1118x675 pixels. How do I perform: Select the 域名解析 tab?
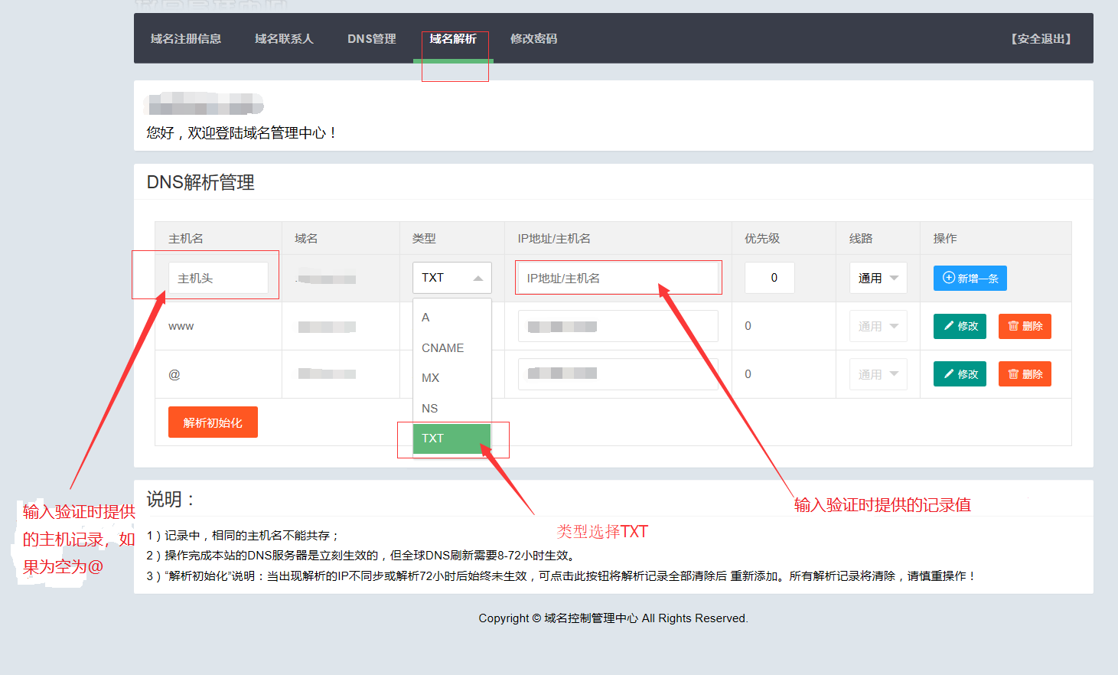click(x=453, y=39)
